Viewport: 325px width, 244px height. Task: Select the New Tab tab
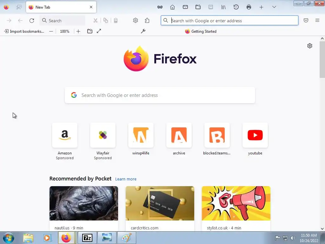tap(61, 7)
